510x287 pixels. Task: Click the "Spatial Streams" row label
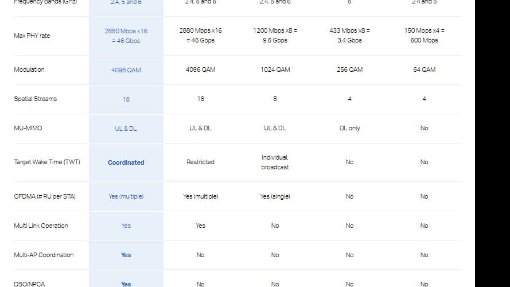35,99
